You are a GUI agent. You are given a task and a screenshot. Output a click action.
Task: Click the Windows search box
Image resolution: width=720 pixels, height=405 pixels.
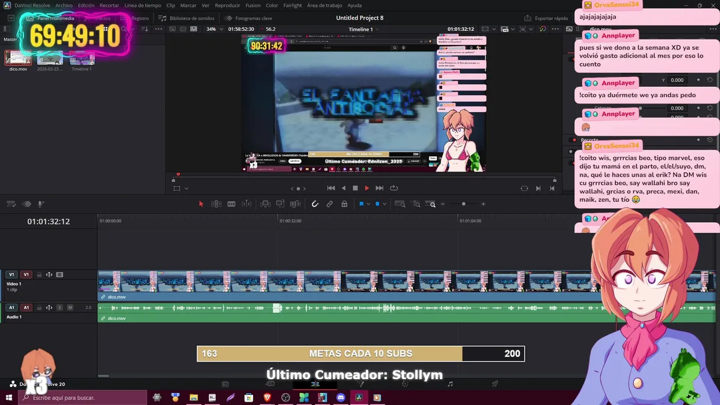tap(83, 398)
